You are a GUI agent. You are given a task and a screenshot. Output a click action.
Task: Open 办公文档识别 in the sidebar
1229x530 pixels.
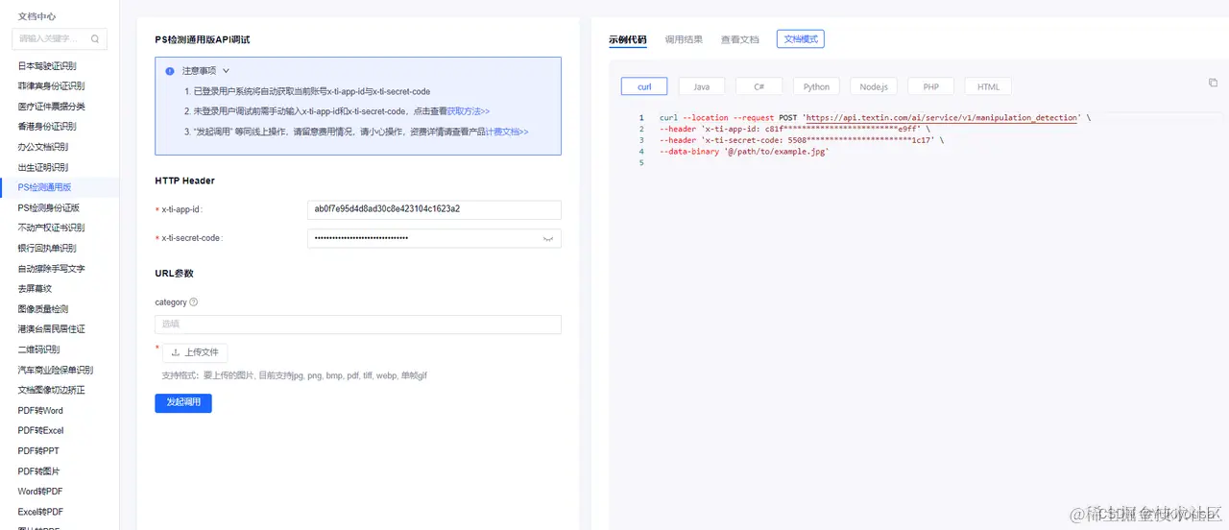pos(43,147)
